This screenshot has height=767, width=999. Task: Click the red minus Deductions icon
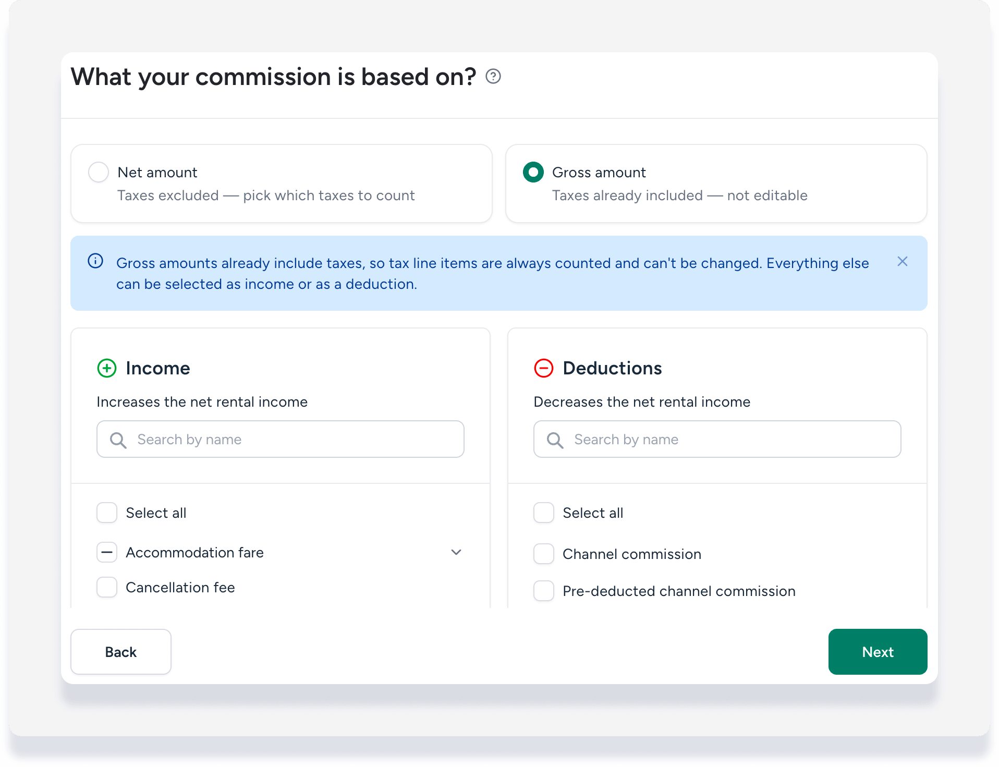[544, 368]
